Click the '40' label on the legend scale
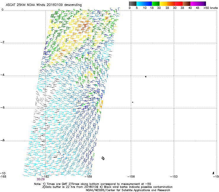 point(190,8)
